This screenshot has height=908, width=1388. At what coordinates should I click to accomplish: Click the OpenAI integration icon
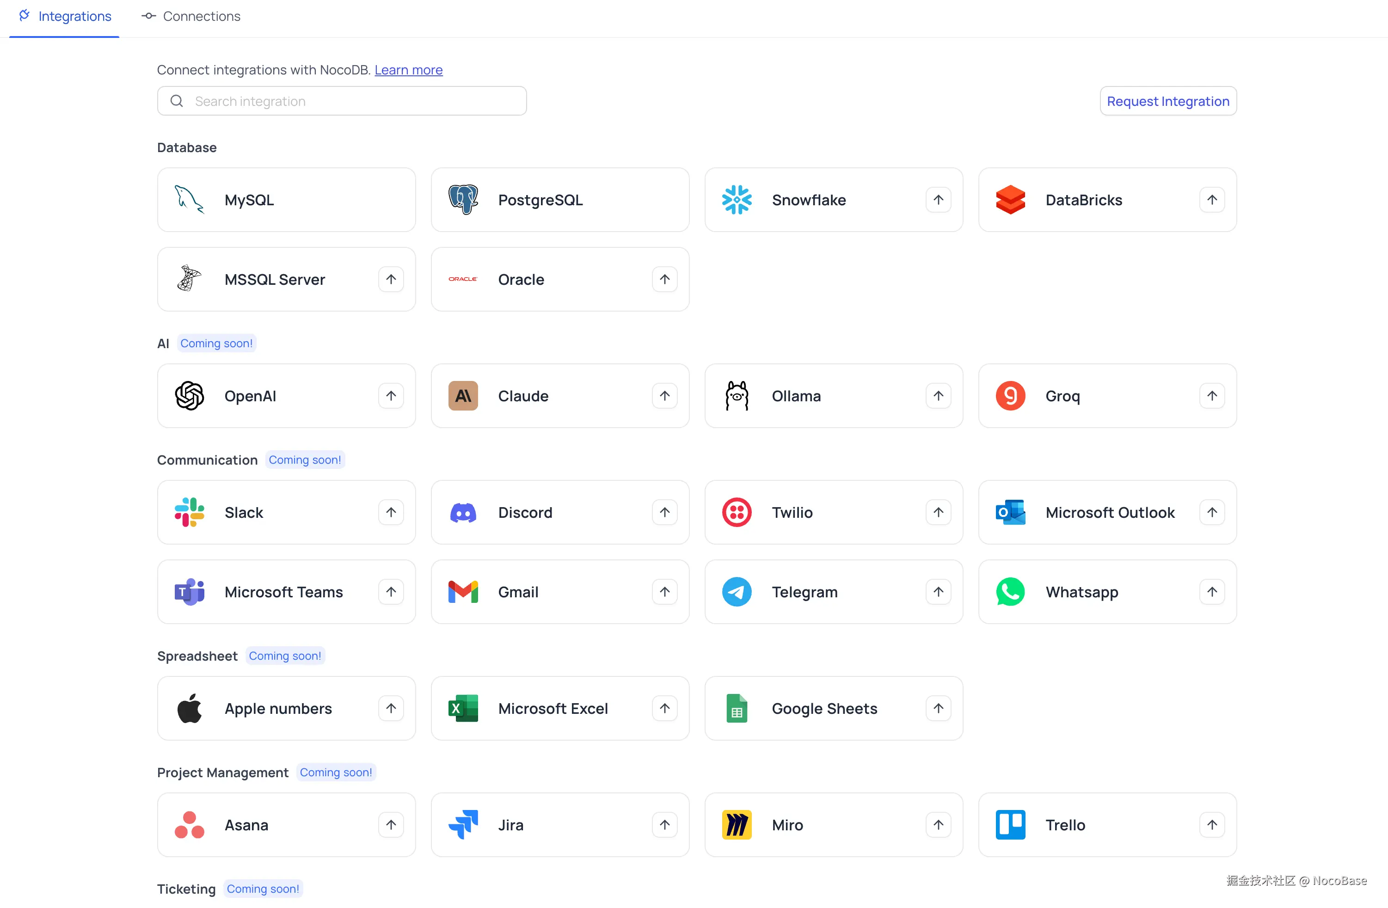(188, 395)
